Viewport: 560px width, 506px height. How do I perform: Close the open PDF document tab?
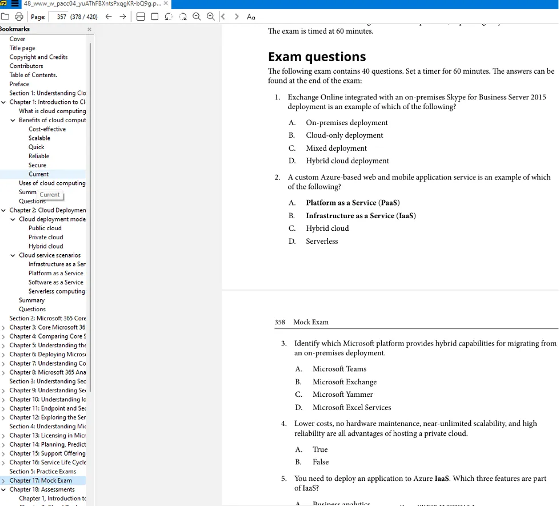pyautogui.click(x=166, y=3)
